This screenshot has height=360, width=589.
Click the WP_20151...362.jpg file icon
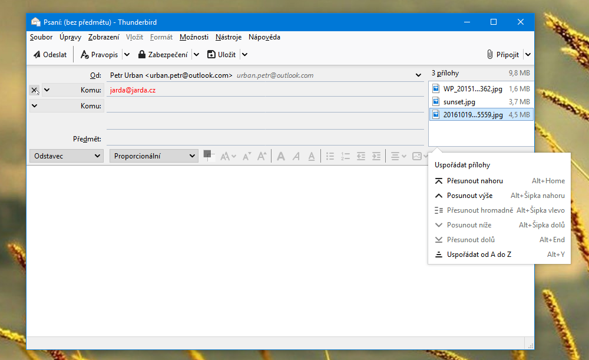coord(436,89)
